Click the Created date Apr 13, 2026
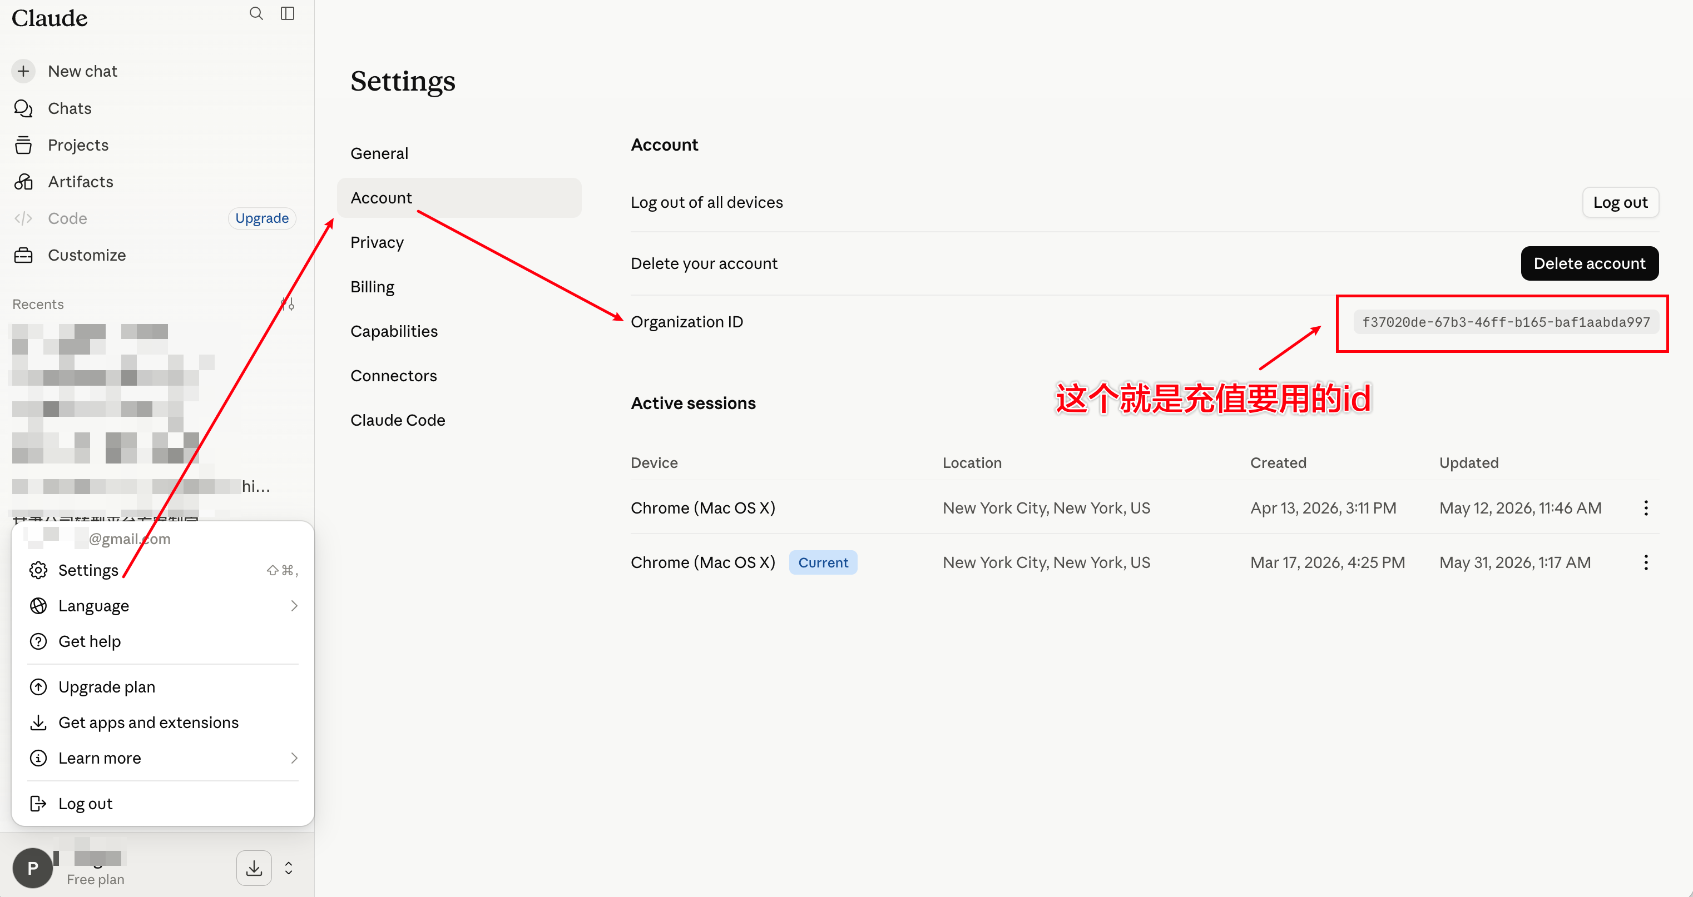The width and height of the screenshot is (1693, 897). (1323, 507)
